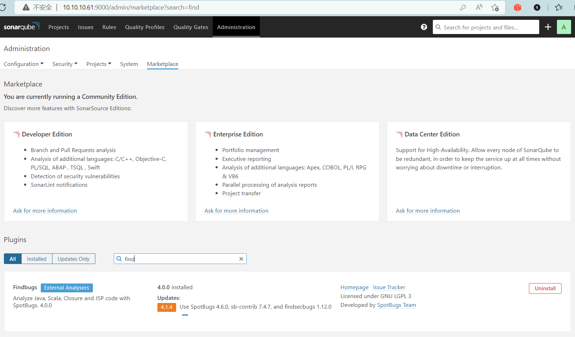Viewport: 575px width, 337px height.
Task: Select the Updates Only filter
Action: tap(74, 259)
